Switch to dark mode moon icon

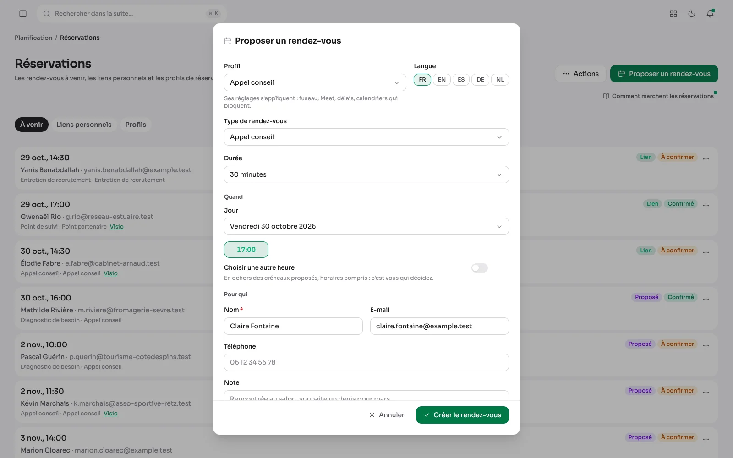(692, 14)
